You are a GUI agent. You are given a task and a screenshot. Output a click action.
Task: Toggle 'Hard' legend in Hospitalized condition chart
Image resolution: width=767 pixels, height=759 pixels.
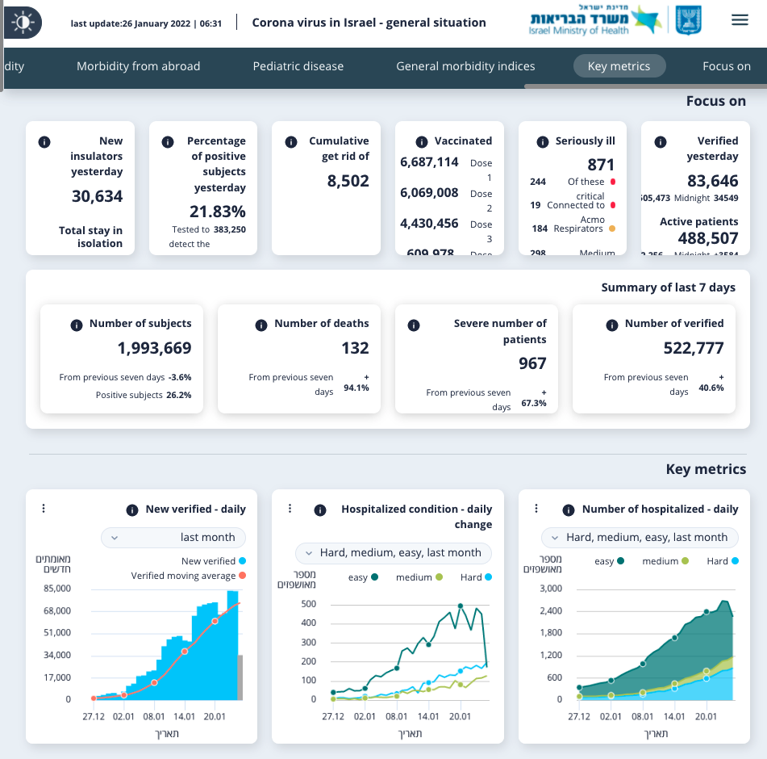[x=476, y=577]
